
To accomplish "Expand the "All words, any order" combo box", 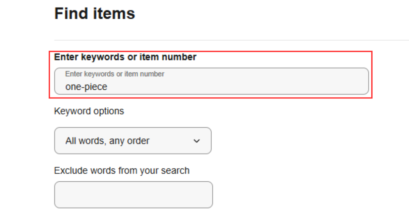I will point(133,141).
